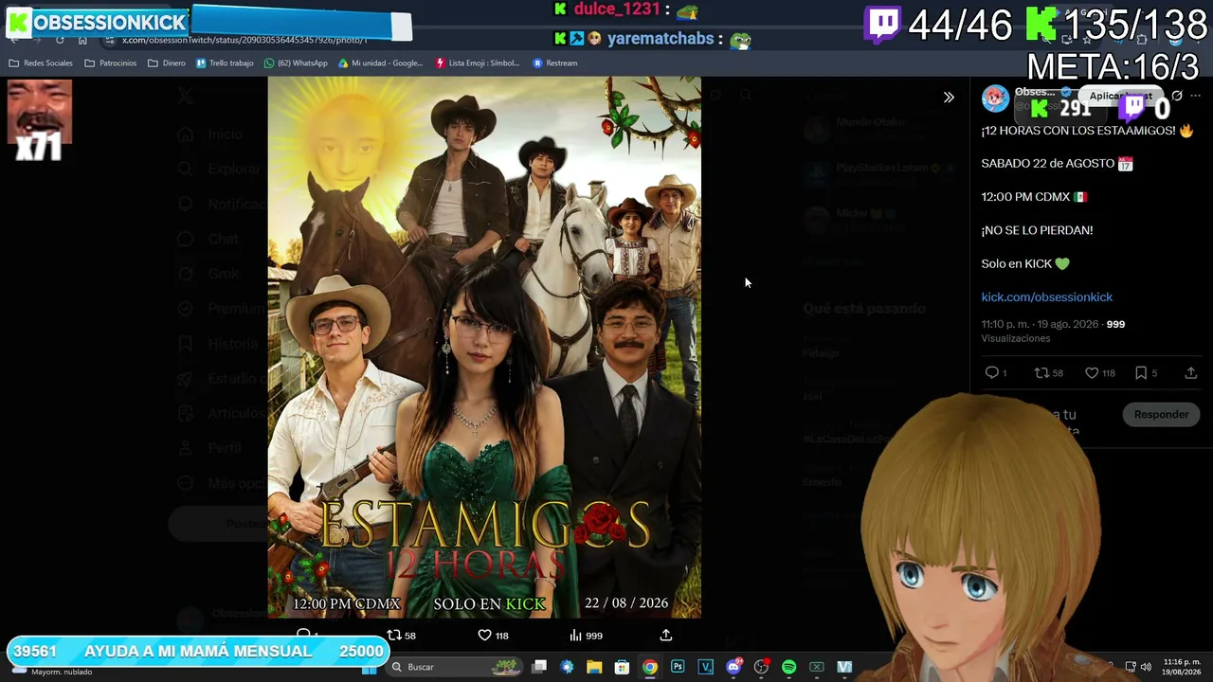Open the Redes Sociales bookmark folder
The height and width of the screenshot is (682, 1213).
[41, 63]
